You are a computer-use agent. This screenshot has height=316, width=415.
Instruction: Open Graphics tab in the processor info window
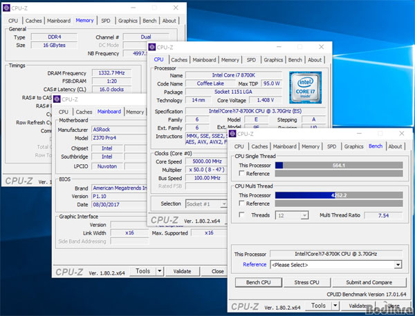click(273, 60)
